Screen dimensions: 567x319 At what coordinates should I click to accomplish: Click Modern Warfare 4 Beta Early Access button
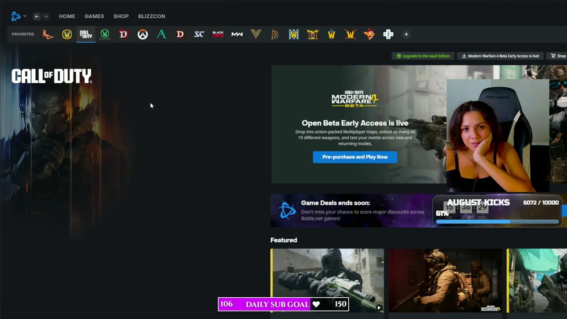tap(500, 56)
